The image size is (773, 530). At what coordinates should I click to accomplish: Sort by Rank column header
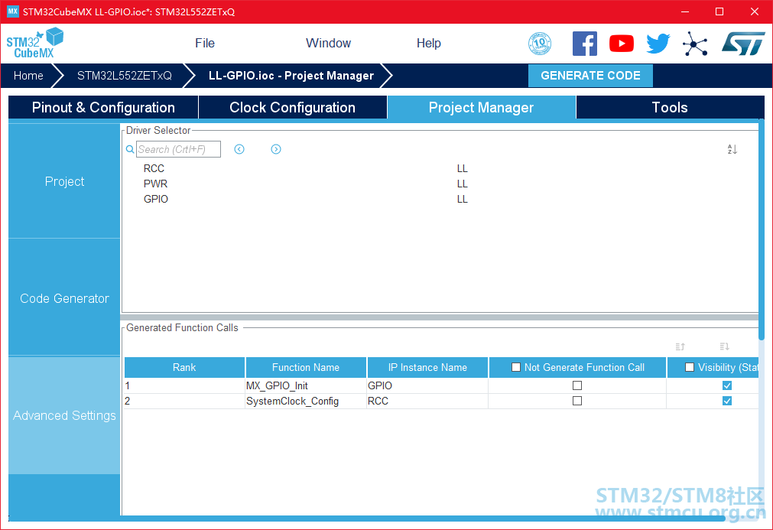point(184,367)
